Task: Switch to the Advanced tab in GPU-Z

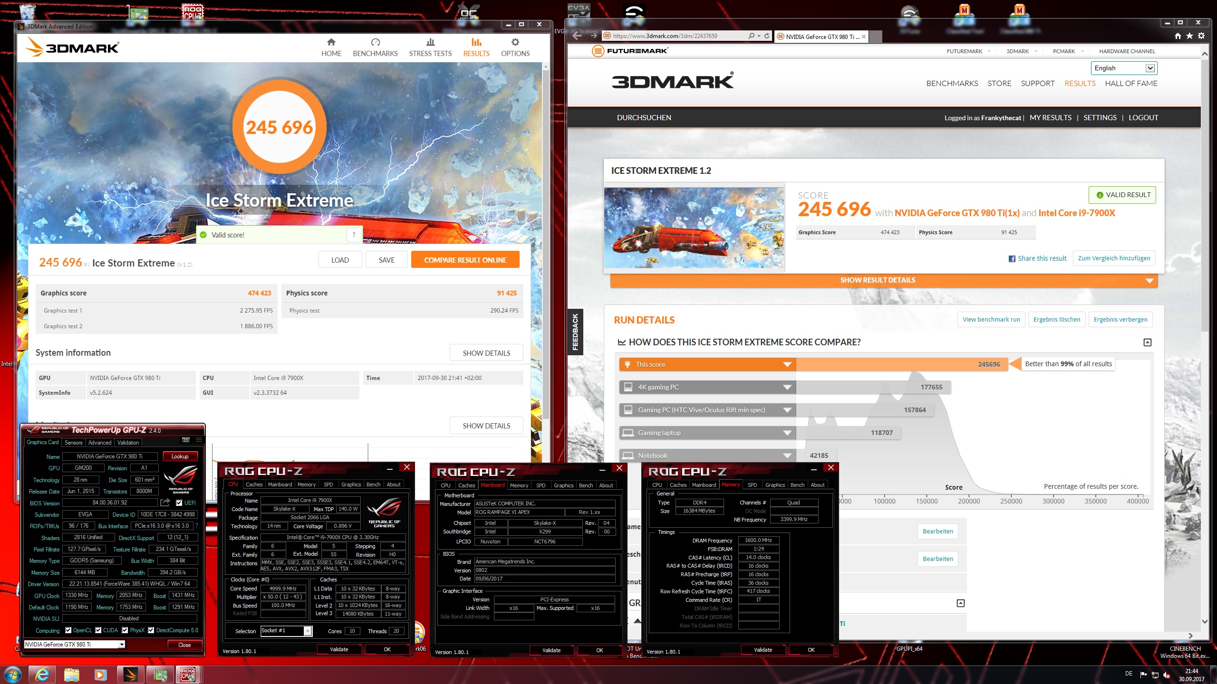Action: [x=100, y=442]
